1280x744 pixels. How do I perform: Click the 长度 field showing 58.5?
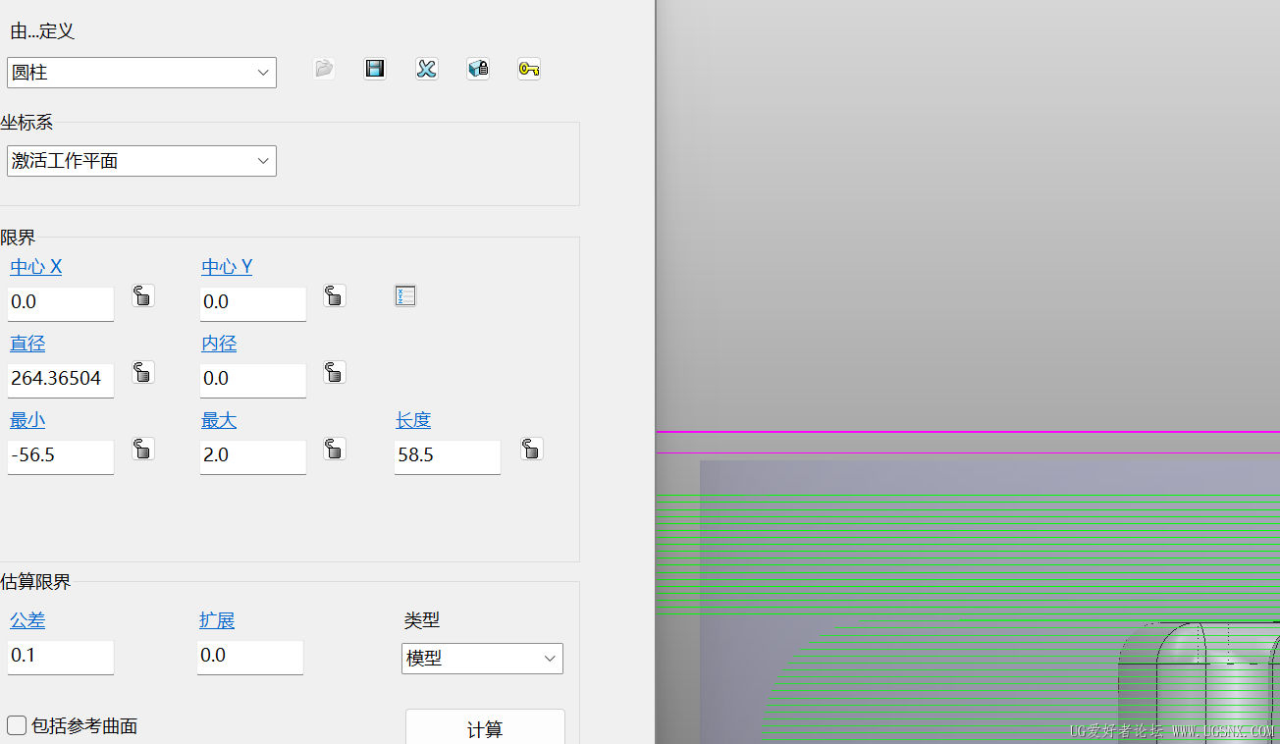click(x=448, y=456)
